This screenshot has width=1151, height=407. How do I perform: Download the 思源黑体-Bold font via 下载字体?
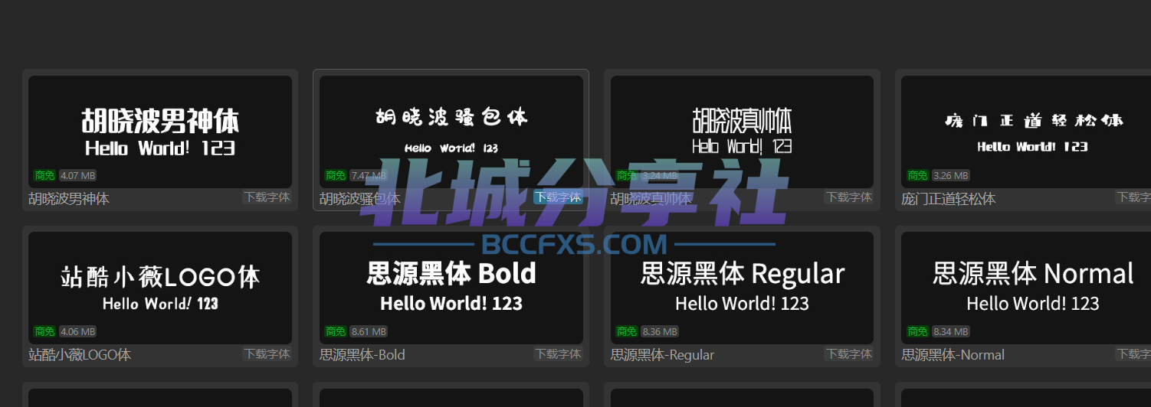tap(559, 354)
